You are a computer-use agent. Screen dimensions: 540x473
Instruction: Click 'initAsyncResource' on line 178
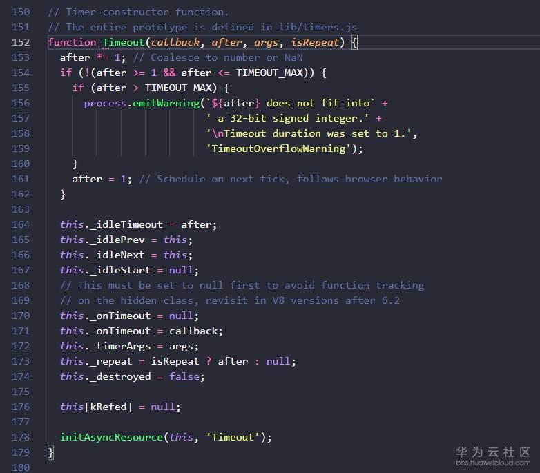pos(111,437)
